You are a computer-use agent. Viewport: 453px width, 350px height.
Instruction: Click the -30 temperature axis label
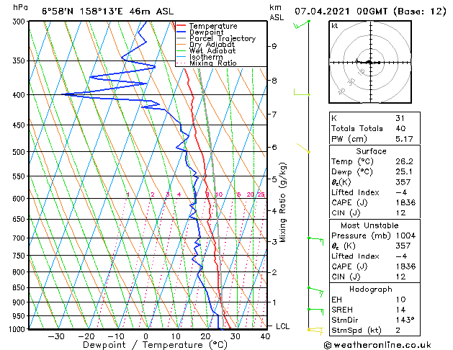pyautogui.click(x=55, y=336)
